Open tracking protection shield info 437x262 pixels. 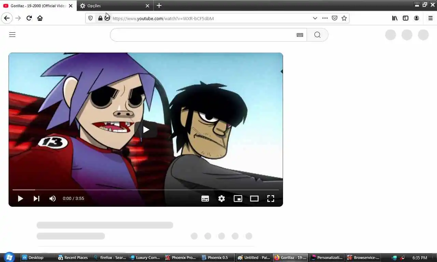point(90,18)
